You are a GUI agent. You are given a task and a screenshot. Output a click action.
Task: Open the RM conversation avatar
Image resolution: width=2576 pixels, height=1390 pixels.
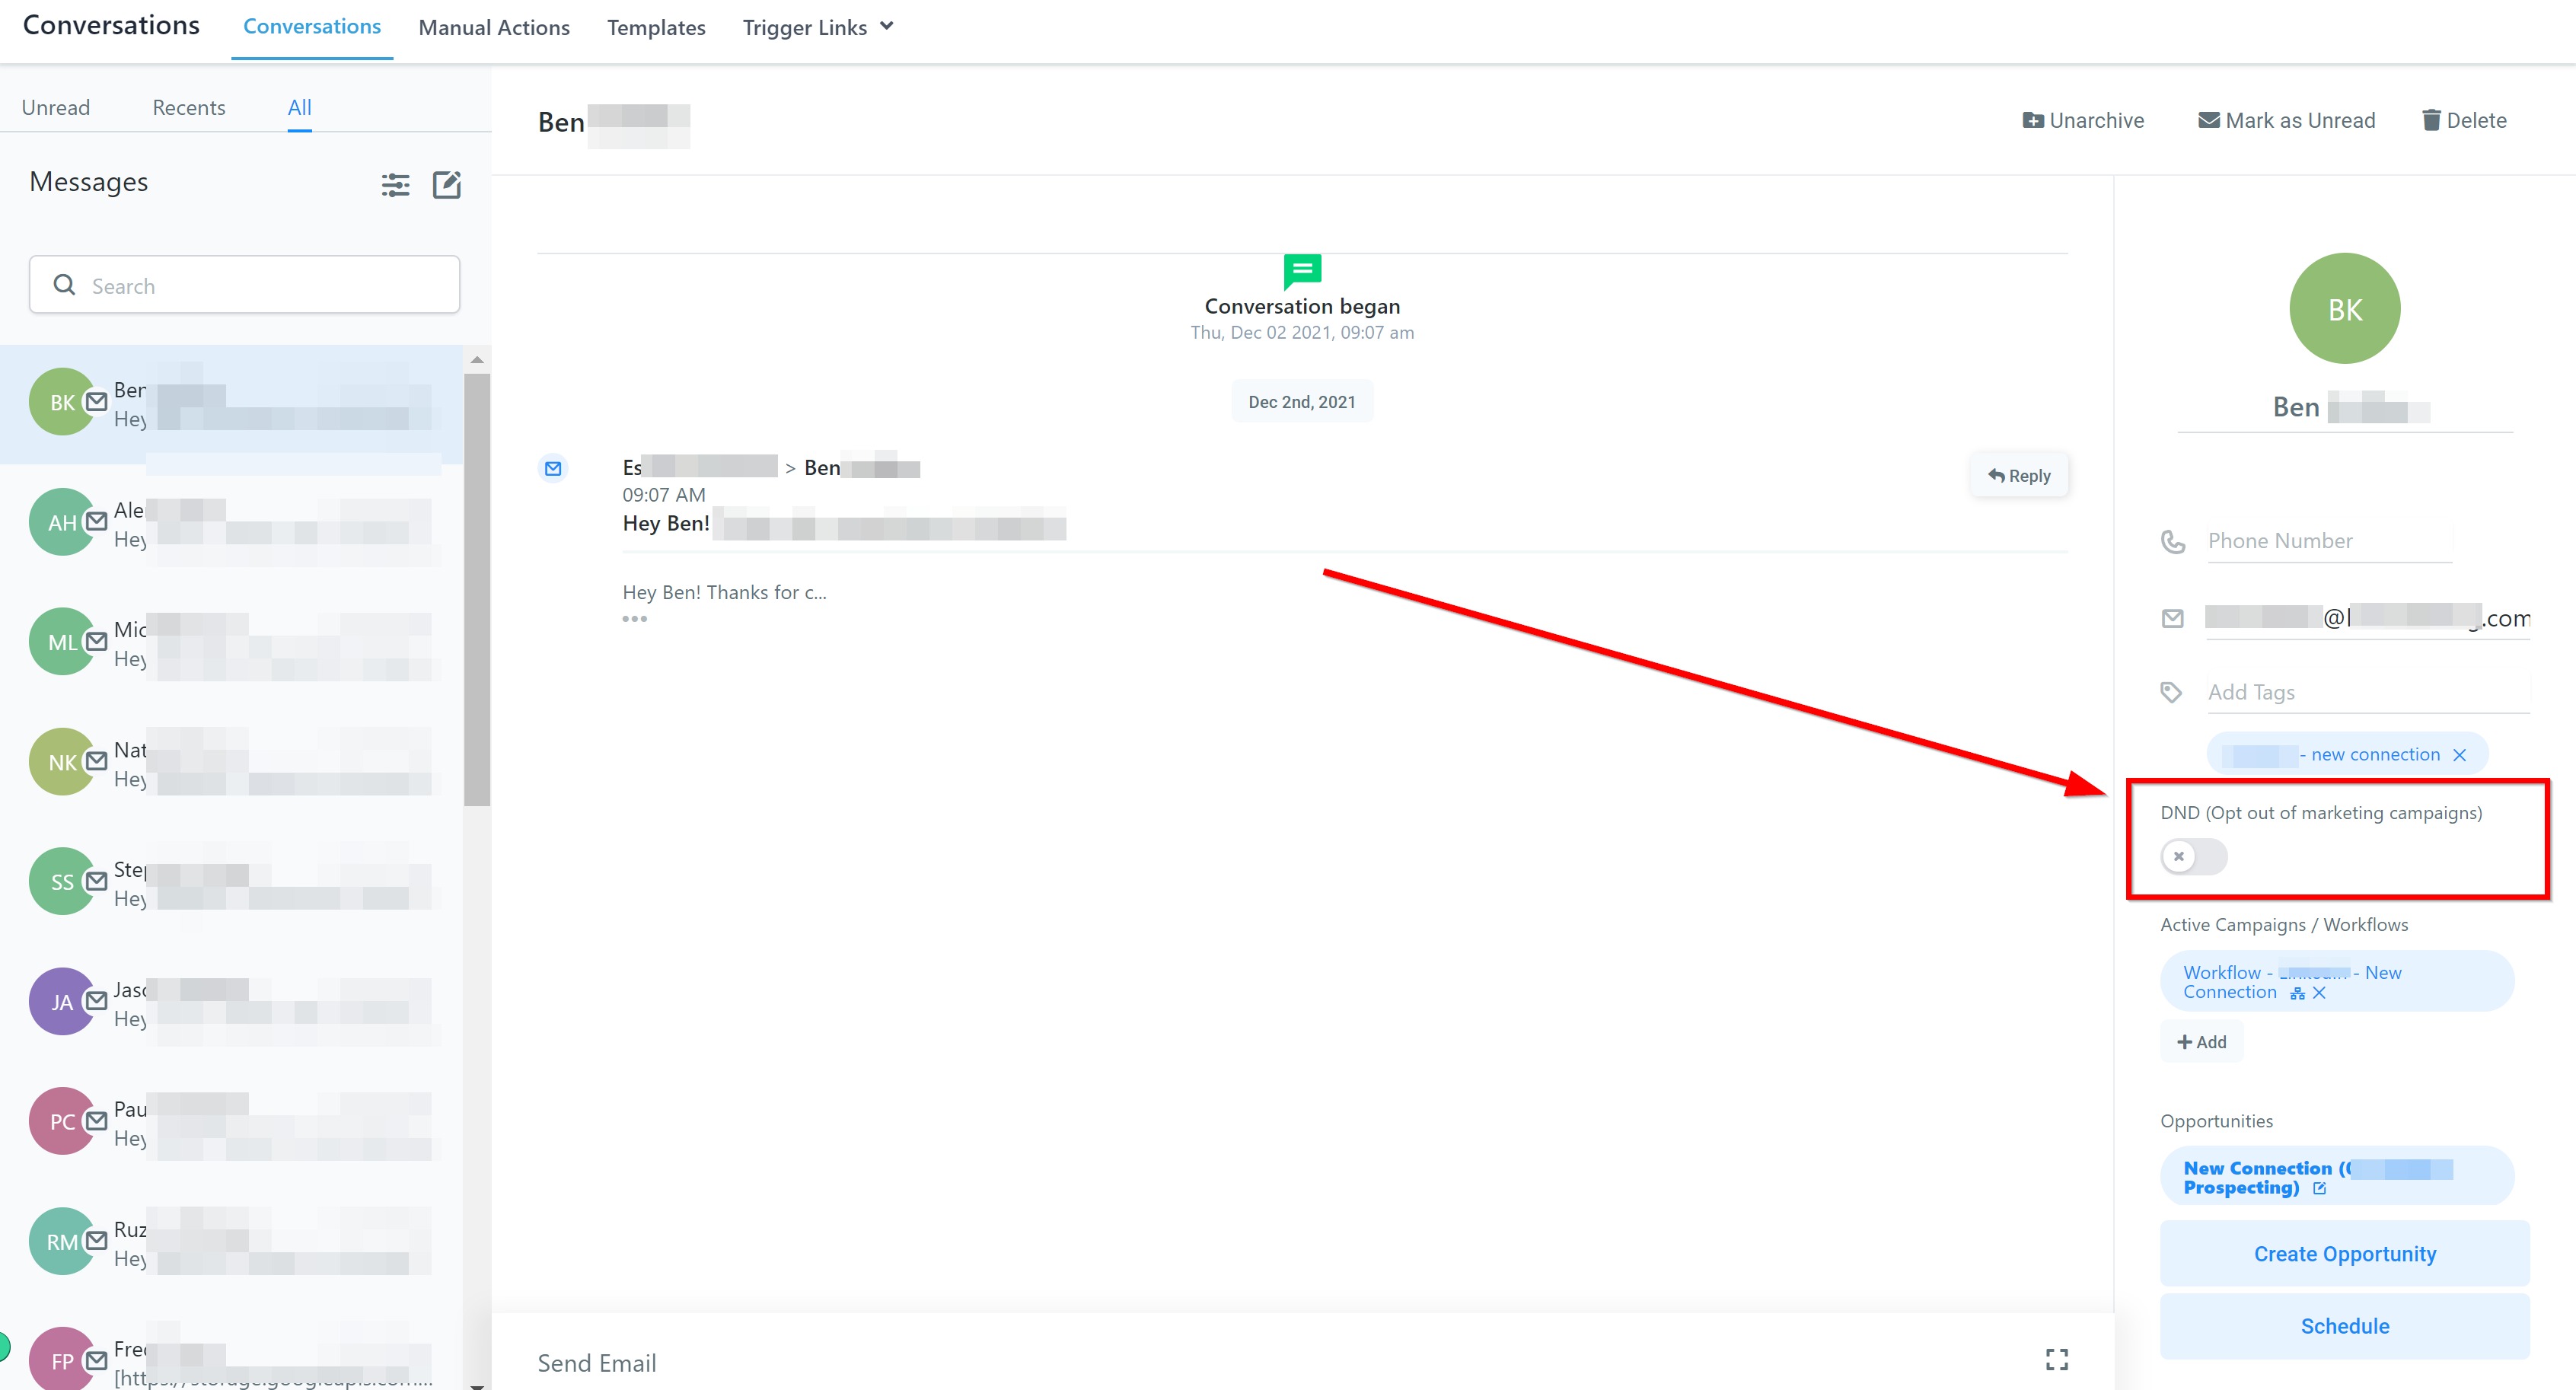click(62, 1241)
